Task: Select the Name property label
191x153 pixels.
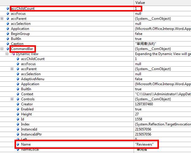Action: (x=26, y=144)
